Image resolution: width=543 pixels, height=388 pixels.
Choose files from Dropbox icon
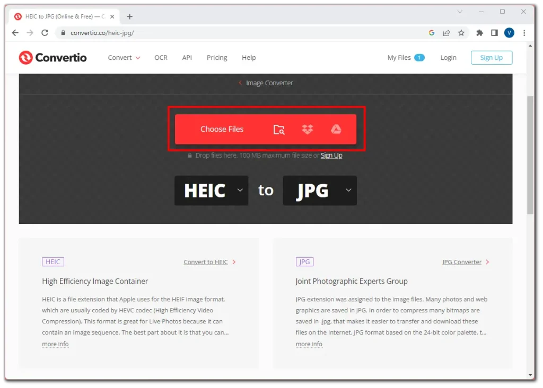[308, 129]
